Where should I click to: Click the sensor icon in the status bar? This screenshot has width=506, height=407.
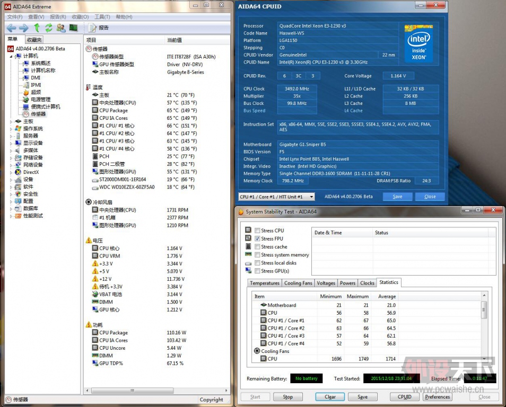coord(9,400)
